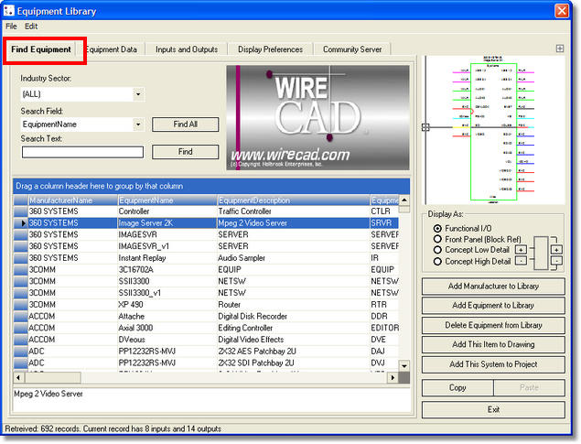
Task: Click the horizontal scroll right arrow
Action: click(x=393, y=378)
